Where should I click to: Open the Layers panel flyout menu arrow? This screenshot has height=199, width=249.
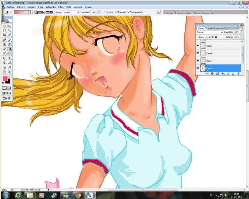(242, 29)
